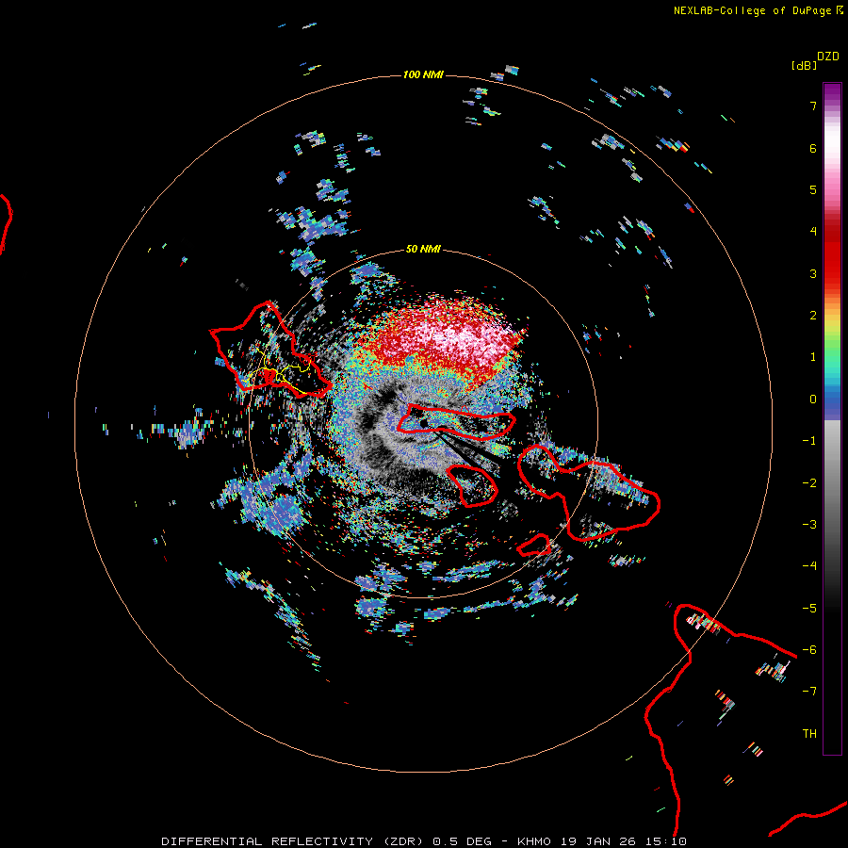Click the 1 value on color scale
The image size is (848, 848).
(813, 357)
